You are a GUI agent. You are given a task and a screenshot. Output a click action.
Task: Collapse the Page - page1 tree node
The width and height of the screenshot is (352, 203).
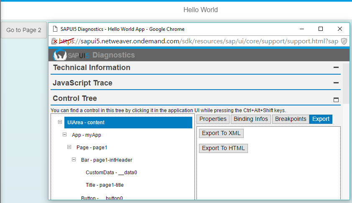(69, 147)
